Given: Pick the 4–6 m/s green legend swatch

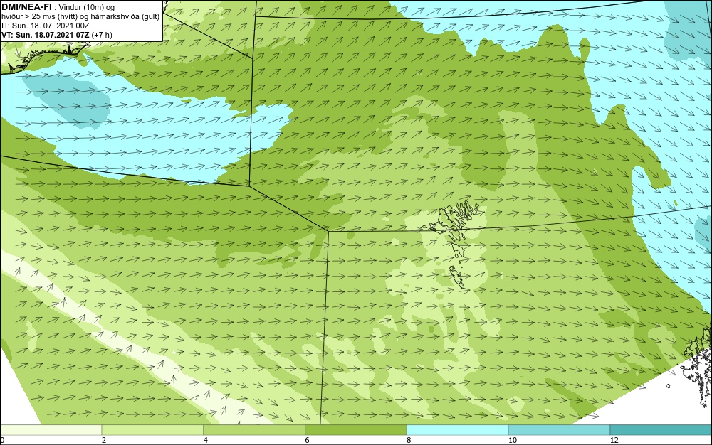Looking at the screenshot, I should [254, 429].
